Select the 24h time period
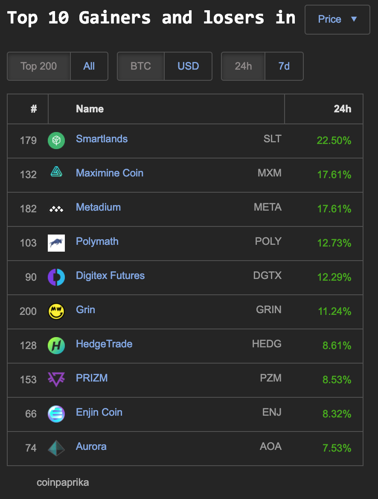The image size is (378, 499). click(x=243, y=66)
